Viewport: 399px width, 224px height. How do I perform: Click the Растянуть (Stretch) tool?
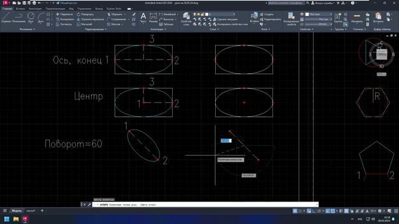click(64, 24)
